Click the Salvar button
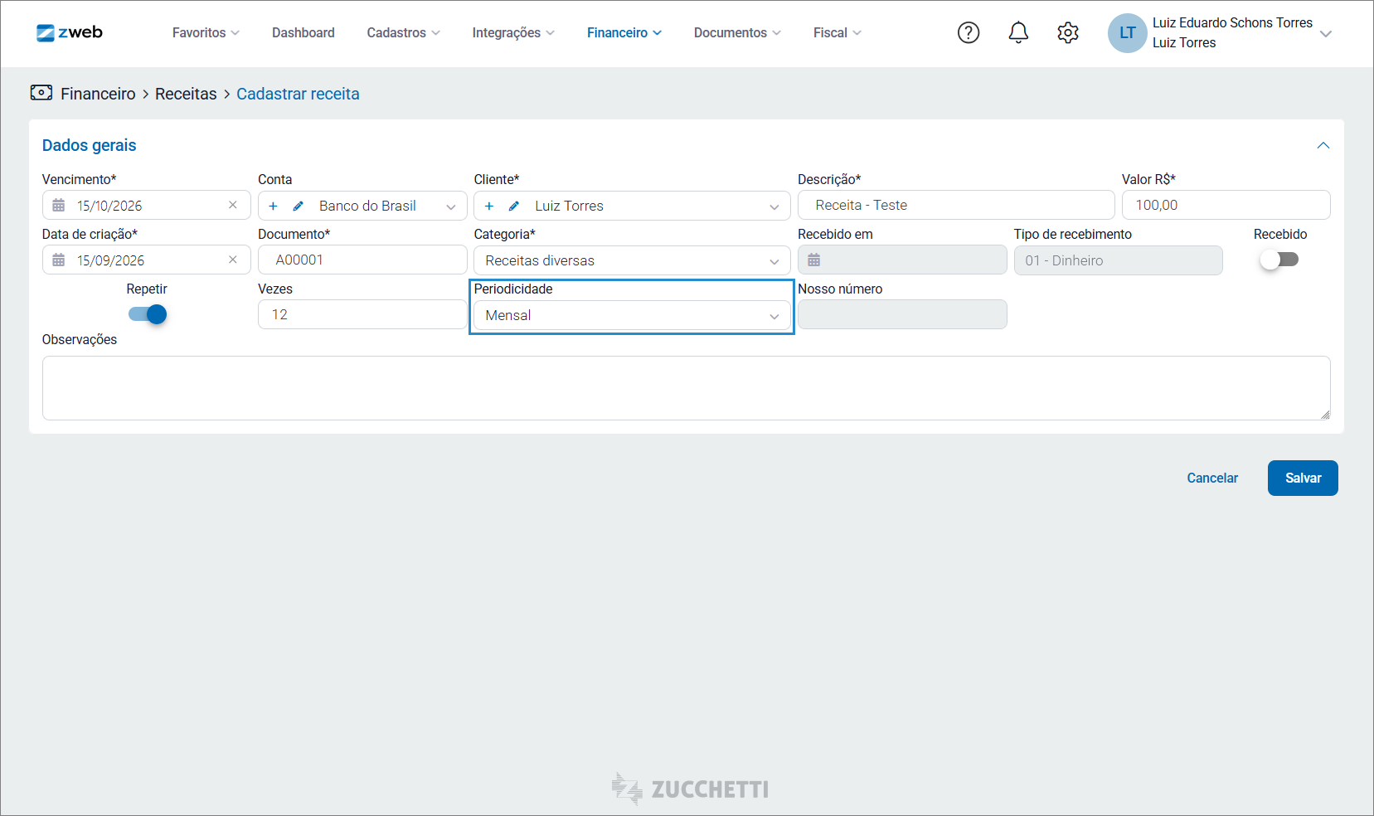The image size is (1374, 816). pos(1303,478)
